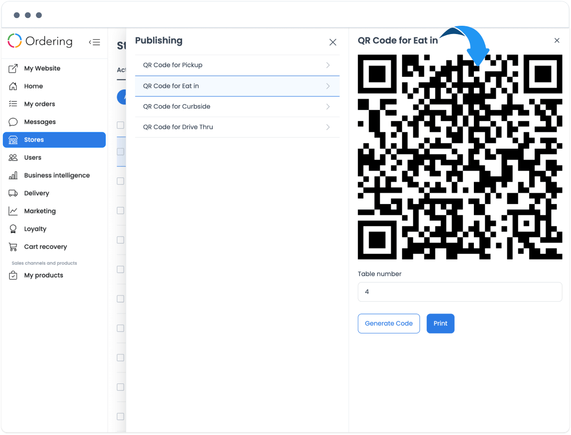Expand QR Code for Pickup chevron
The image size is (571, 435).
pyautogui.click(x=328, y=65)
